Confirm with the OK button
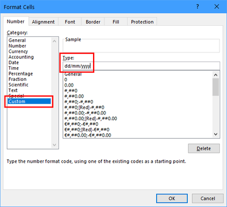Screen dimensions: 227x207 click(172, 198)
